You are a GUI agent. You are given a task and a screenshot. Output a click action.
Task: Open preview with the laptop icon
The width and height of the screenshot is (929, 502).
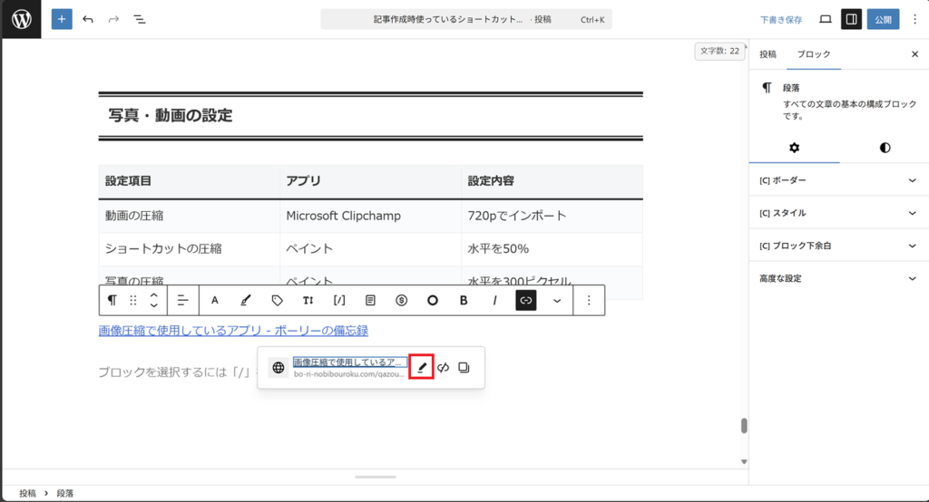tap(825, 19)
